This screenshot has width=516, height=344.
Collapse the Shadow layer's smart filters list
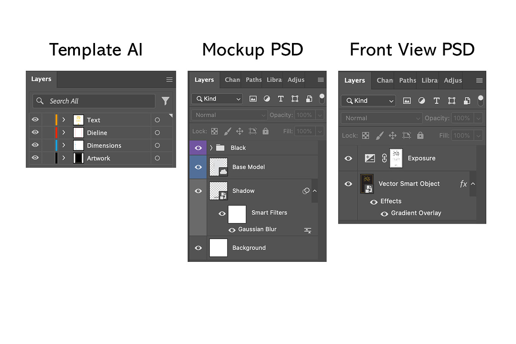[314, 190]
